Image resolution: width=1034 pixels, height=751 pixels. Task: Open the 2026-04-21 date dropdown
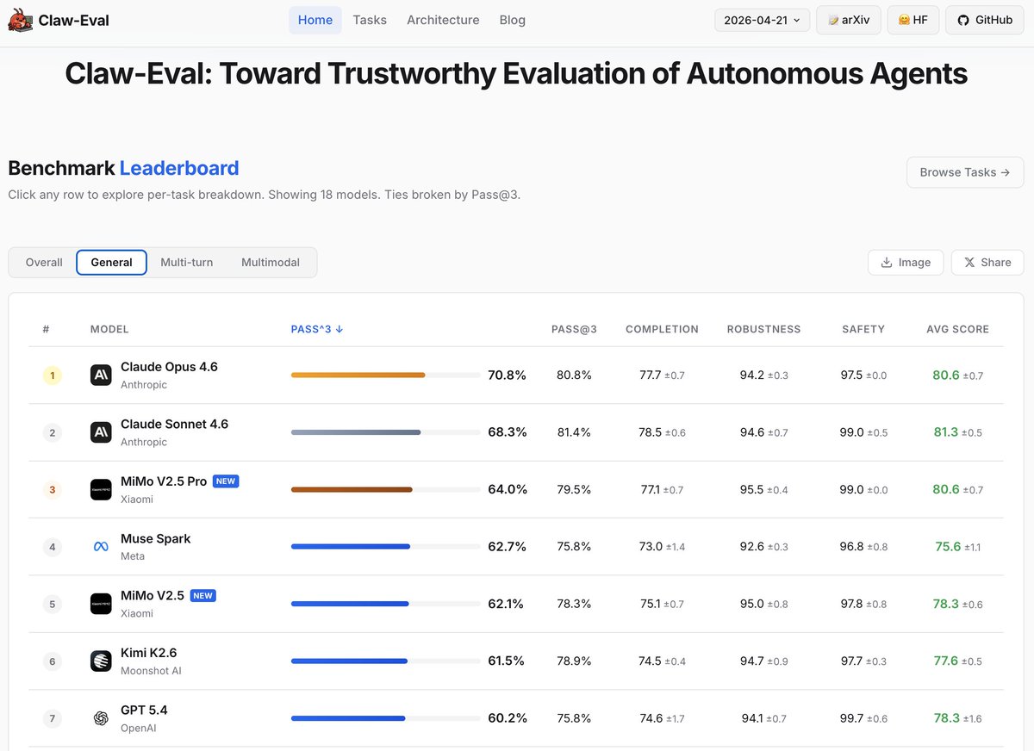pos(762,20)
